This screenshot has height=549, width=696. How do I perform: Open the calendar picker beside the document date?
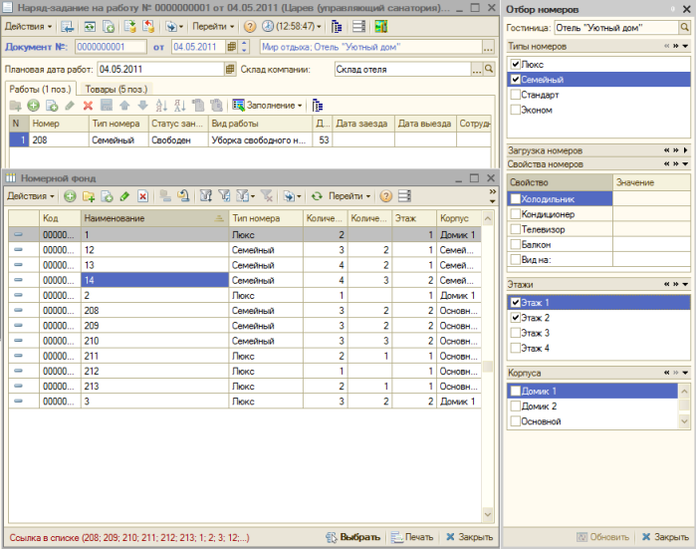231,47
